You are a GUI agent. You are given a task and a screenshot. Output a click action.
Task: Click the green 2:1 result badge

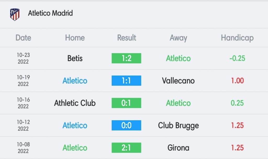(126, 148)
